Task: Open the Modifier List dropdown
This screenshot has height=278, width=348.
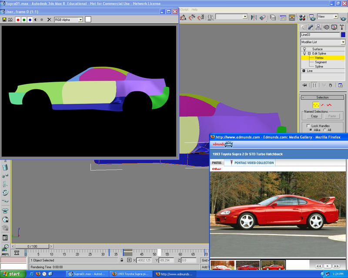Action: click(x=343, y=42)
